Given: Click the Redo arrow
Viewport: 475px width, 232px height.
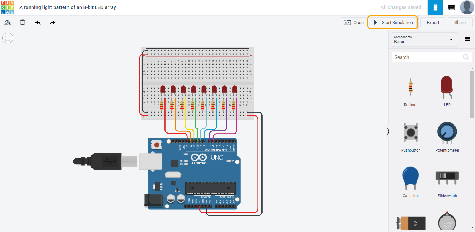Looking at the screenshot, I should tap(53, 22).
